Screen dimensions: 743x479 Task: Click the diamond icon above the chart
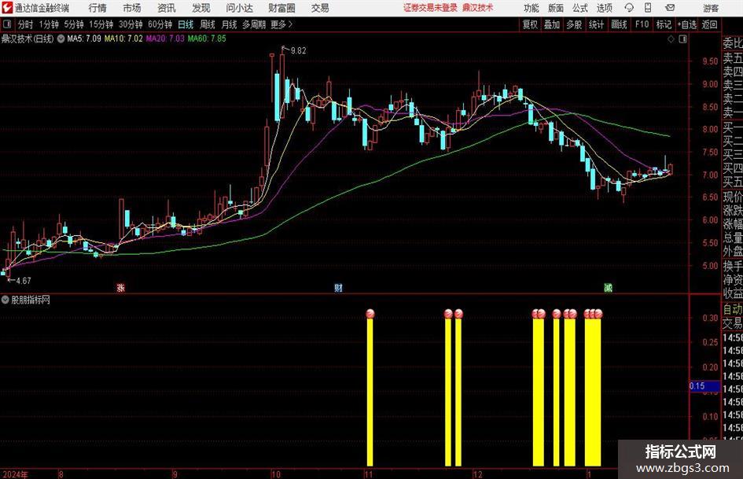tap(671, 39)
